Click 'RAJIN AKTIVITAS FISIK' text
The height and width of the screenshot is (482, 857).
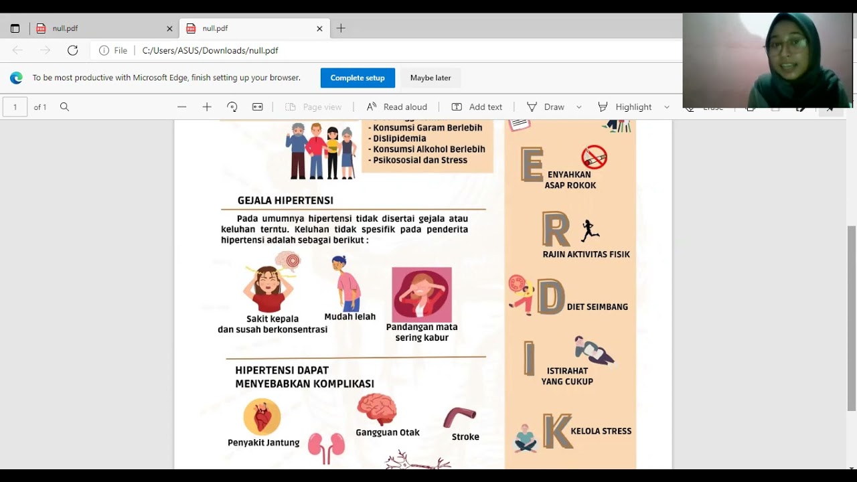pyautogui.click(x=587, y=254)
